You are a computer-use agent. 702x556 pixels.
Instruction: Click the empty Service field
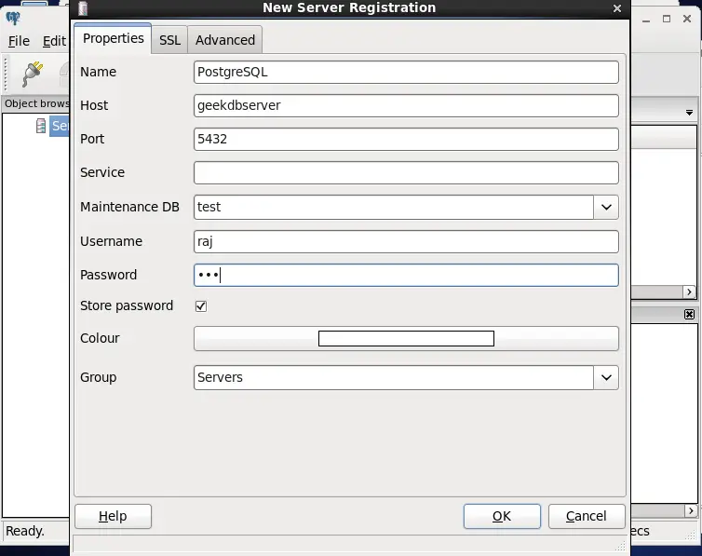pos(406,173)
